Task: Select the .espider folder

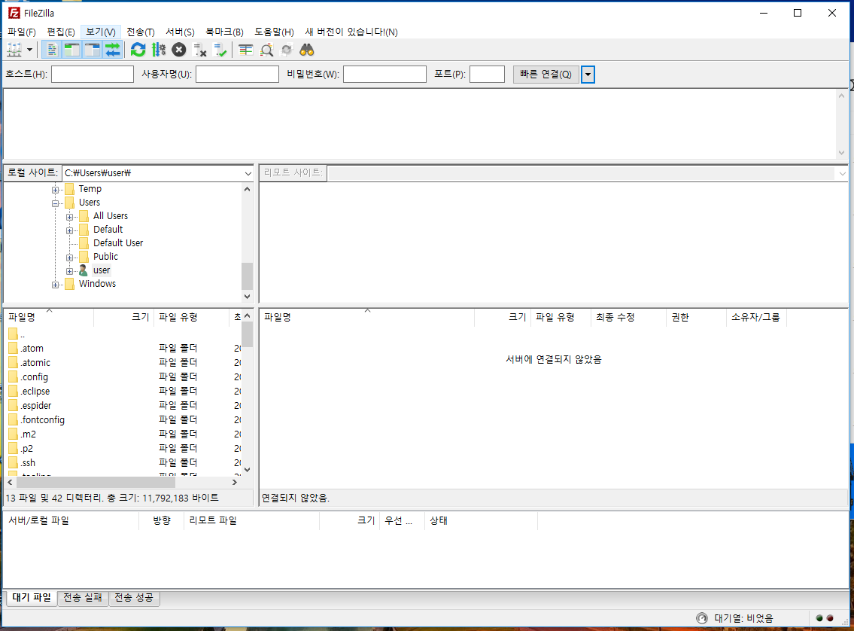Action: 36,405
